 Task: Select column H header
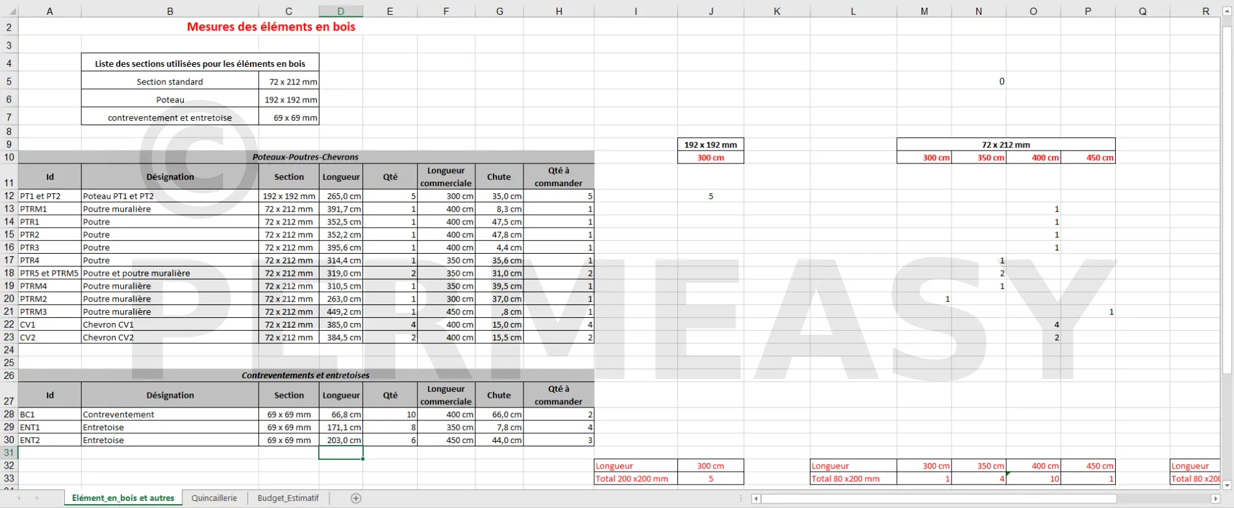pyautogui.click(x=559, y=11)
